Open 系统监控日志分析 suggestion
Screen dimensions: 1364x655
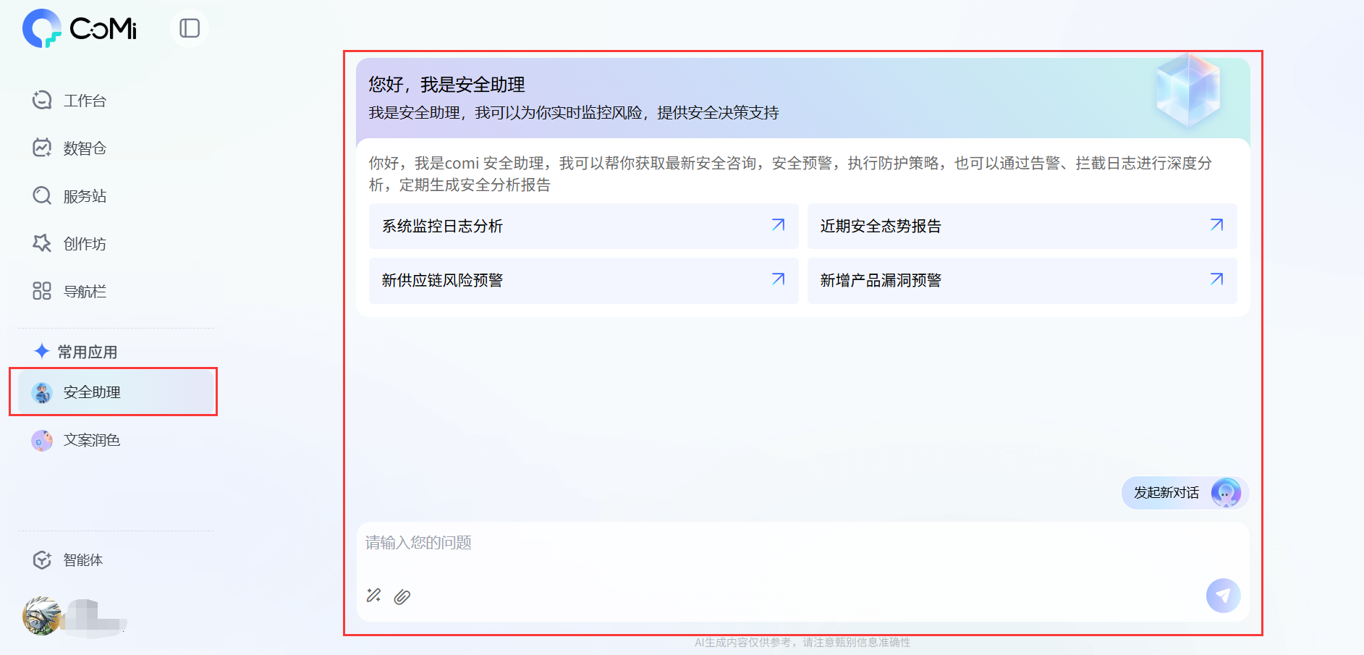pyautogui.click(x=583, y=226)
